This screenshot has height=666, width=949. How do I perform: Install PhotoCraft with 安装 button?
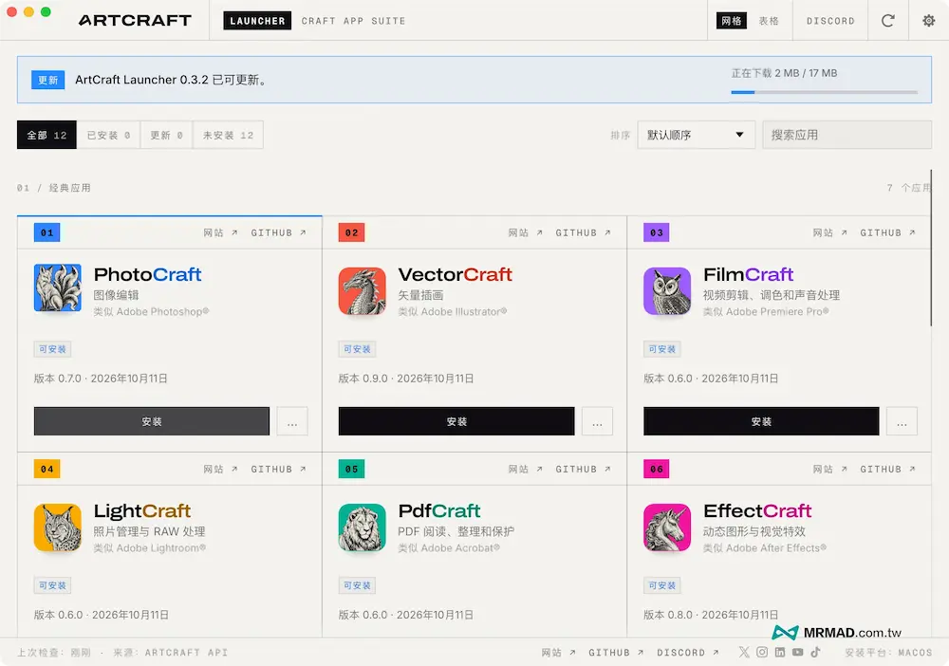pos(151,421)
